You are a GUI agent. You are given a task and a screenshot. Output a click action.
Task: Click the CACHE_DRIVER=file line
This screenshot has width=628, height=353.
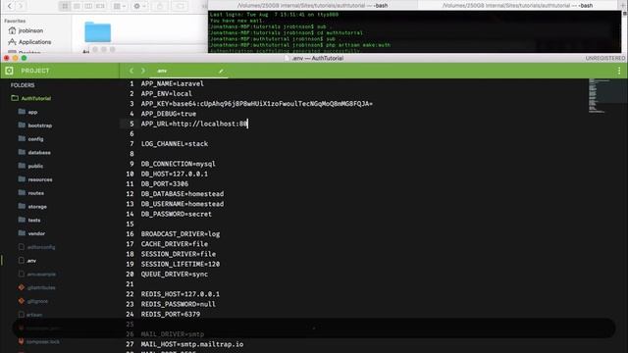tap(175, 244)
